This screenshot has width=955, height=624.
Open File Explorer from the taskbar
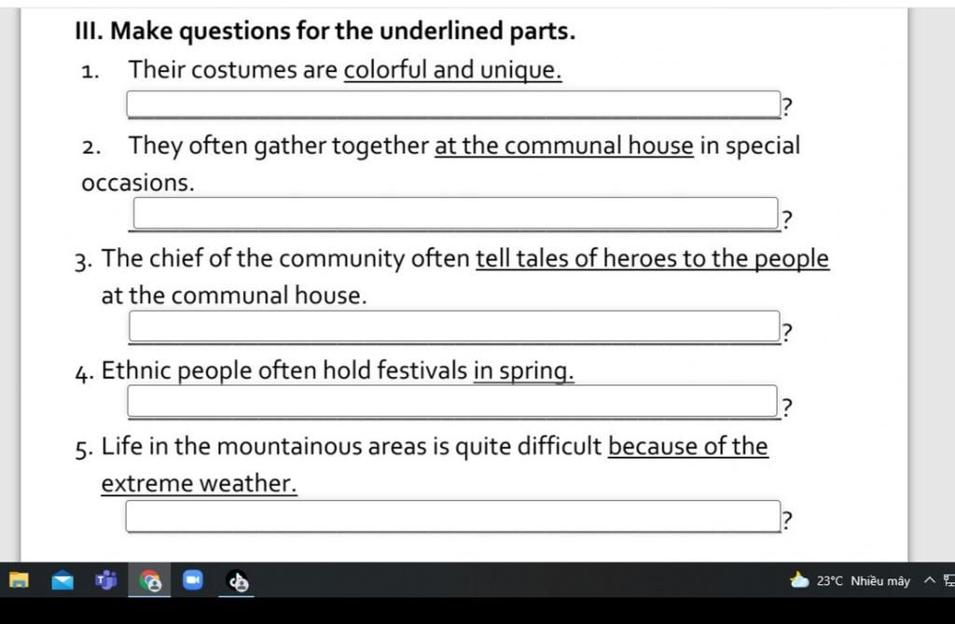[x=19, y=580]
